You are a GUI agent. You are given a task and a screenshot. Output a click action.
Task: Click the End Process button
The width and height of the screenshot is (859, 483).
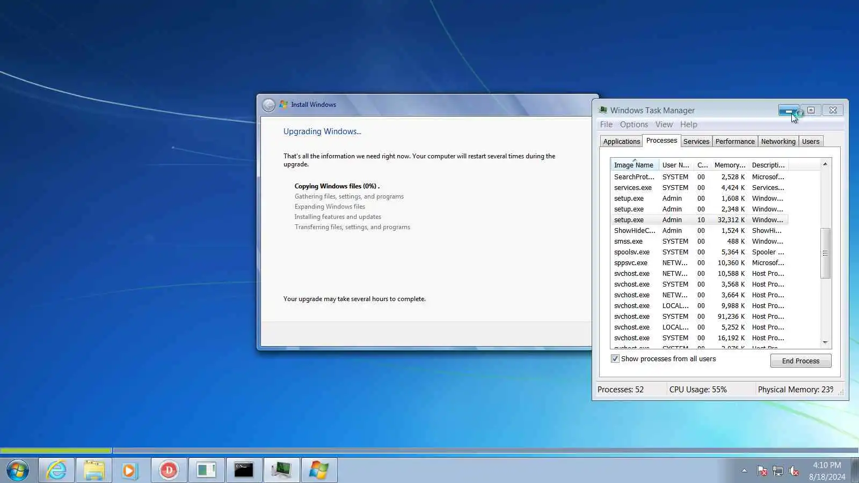click(800, 361)
